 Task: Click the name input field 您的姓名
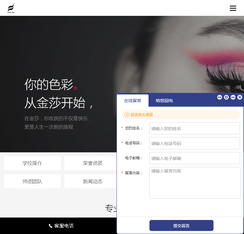[195, 128]
